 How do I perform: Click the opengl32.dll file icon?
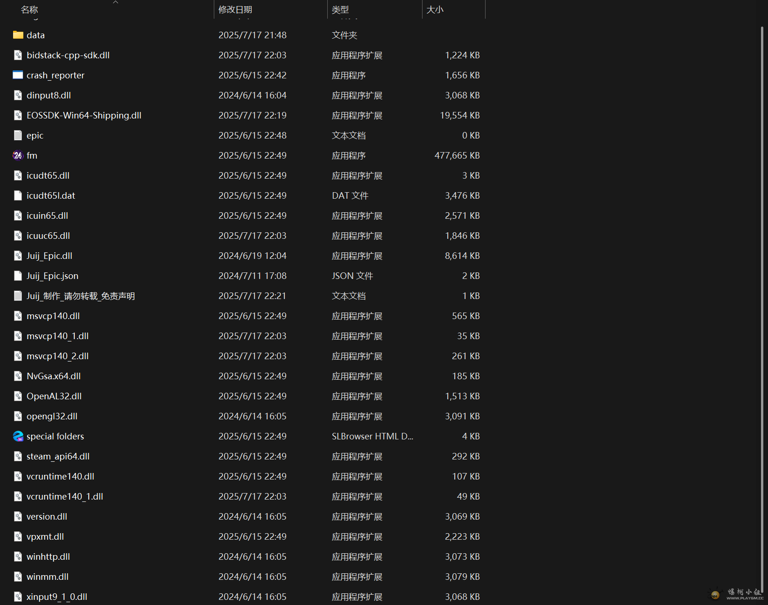(18, 416)
